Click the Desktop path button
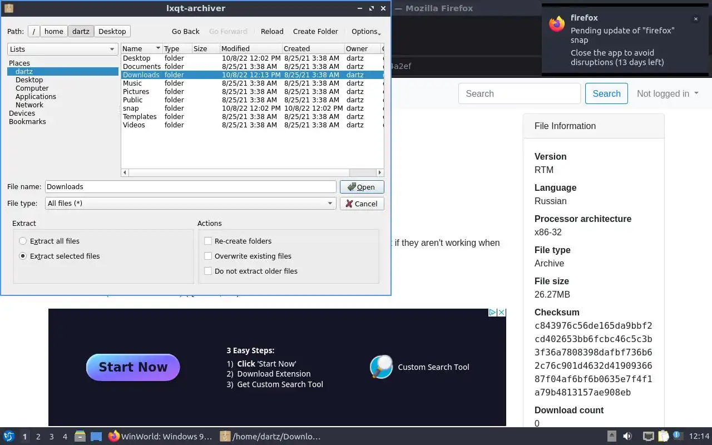This screenshot has width=712, height=445. click(112, 31)
